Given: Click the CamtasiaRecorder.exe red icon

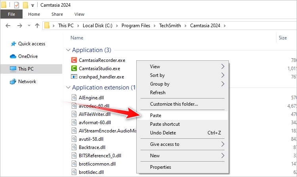Looking at the screenshot, I should coord(74,60).
